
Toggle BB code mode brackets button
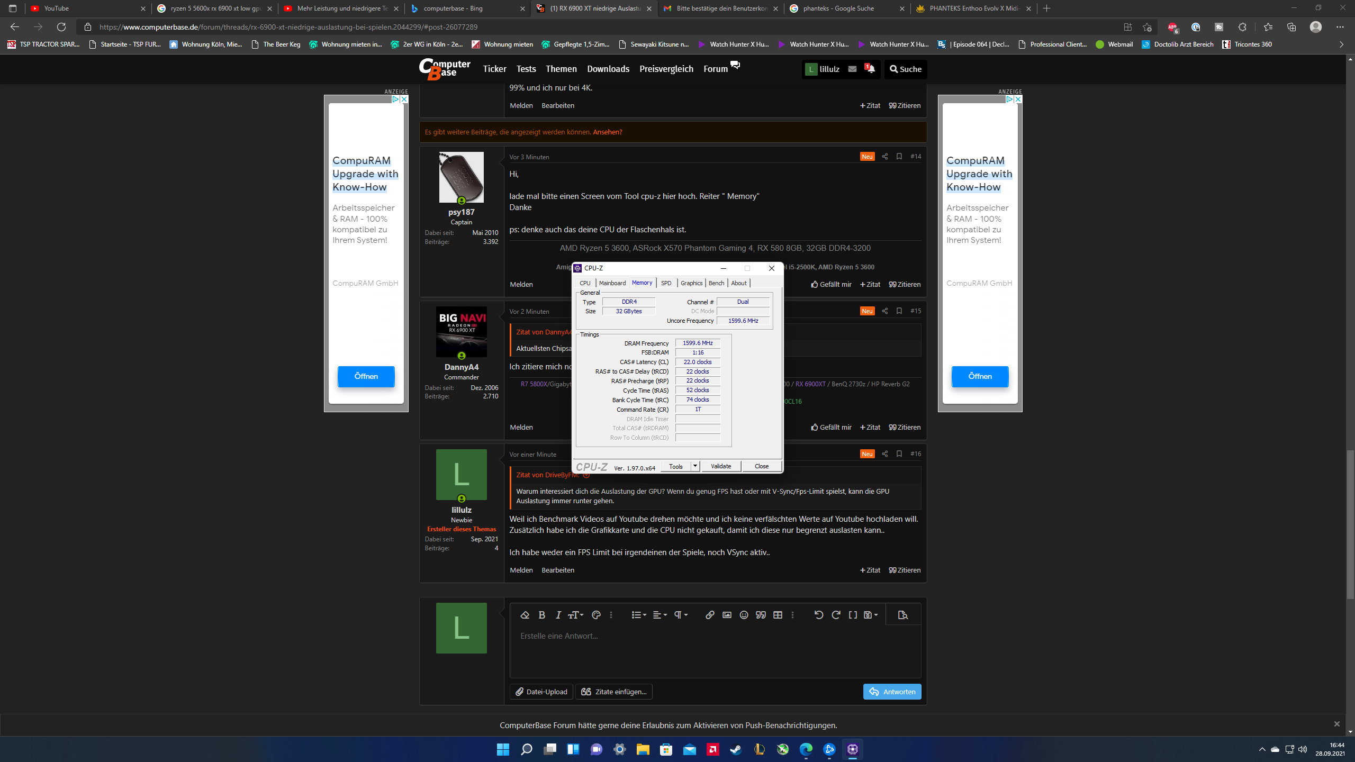(853, 615)
